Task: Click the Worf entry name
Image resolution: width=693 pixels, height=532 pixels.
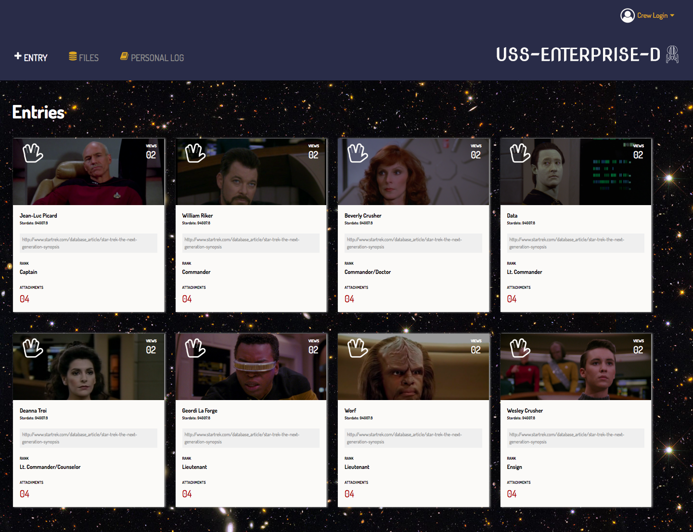Action: [x=350, y=411]
